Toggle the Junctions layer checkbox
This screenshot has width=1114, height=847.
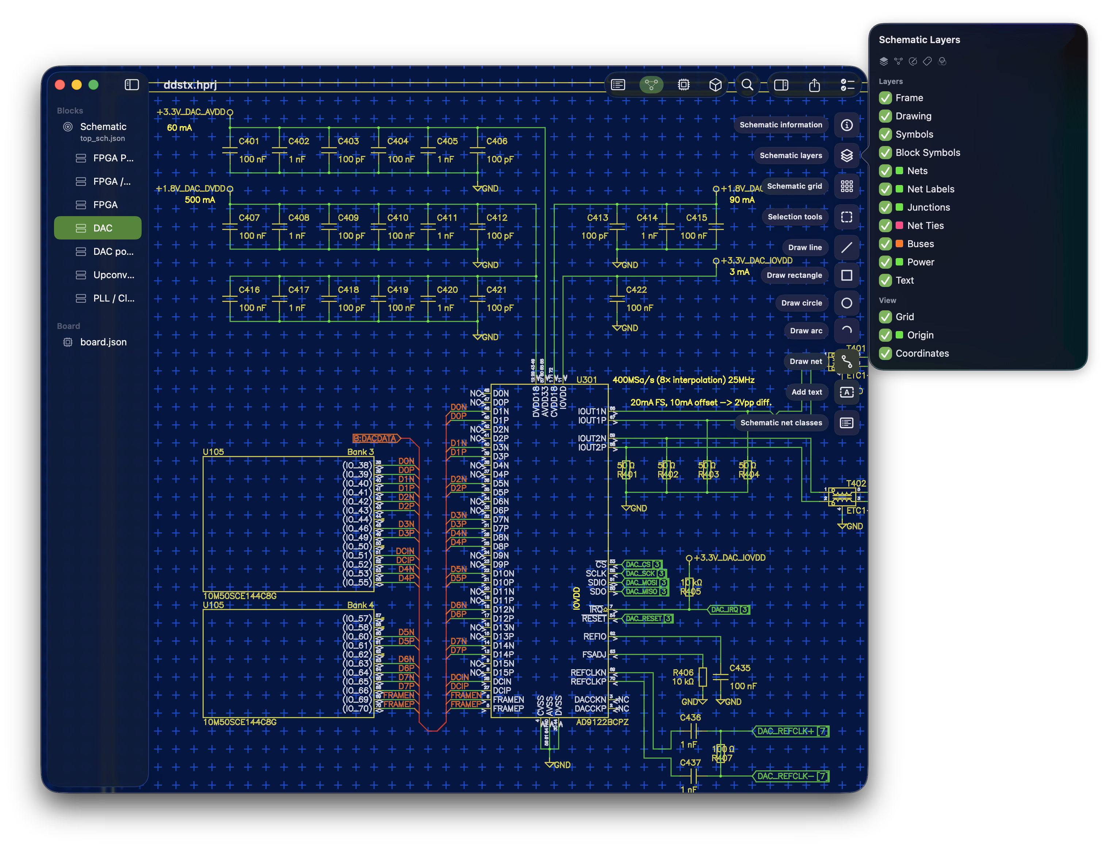885,207
